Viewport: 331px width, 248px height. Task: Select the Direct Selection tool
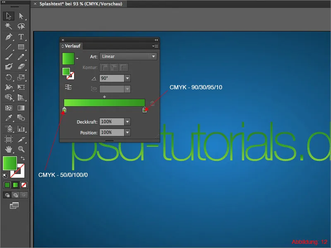(x=21, y=16)
